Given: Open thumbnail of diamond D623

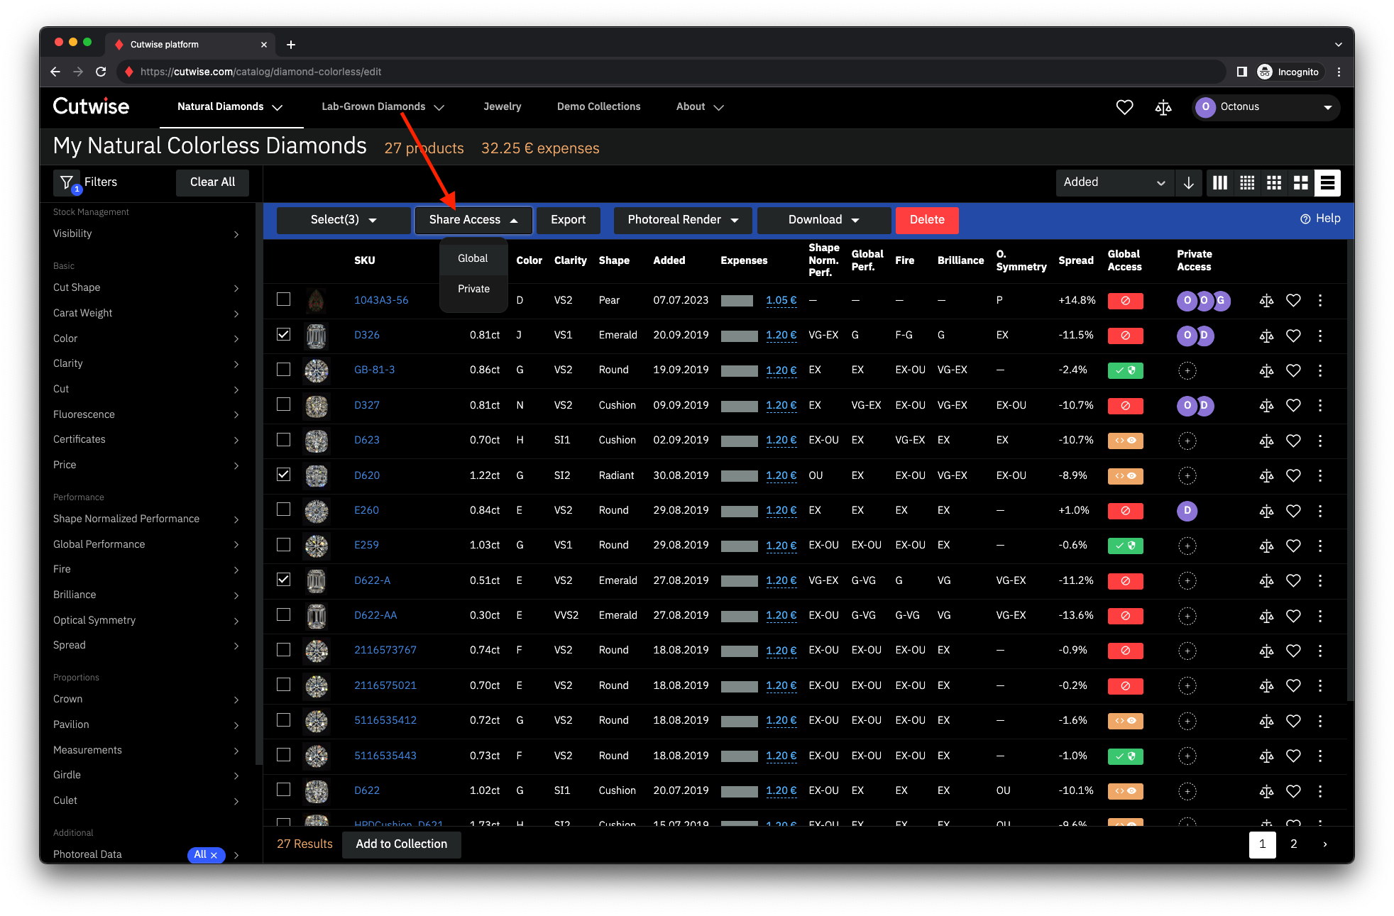Looking at the screenshot, I should point(316,441).
